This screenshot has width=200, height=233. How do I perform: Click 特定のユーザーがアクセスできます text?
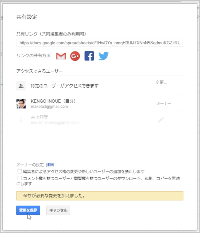(x=64, y=85)
